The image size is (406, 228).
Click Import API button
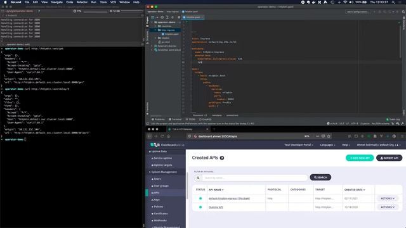coord(389,158)
